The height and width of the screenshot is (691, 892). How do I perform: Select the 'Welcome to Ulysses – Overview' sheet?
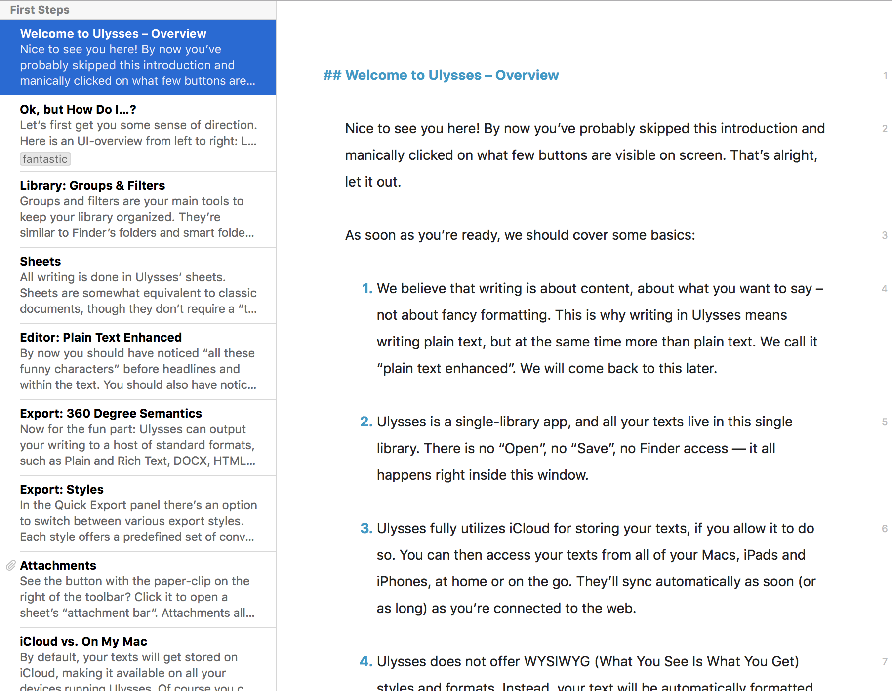click(138, 57)
